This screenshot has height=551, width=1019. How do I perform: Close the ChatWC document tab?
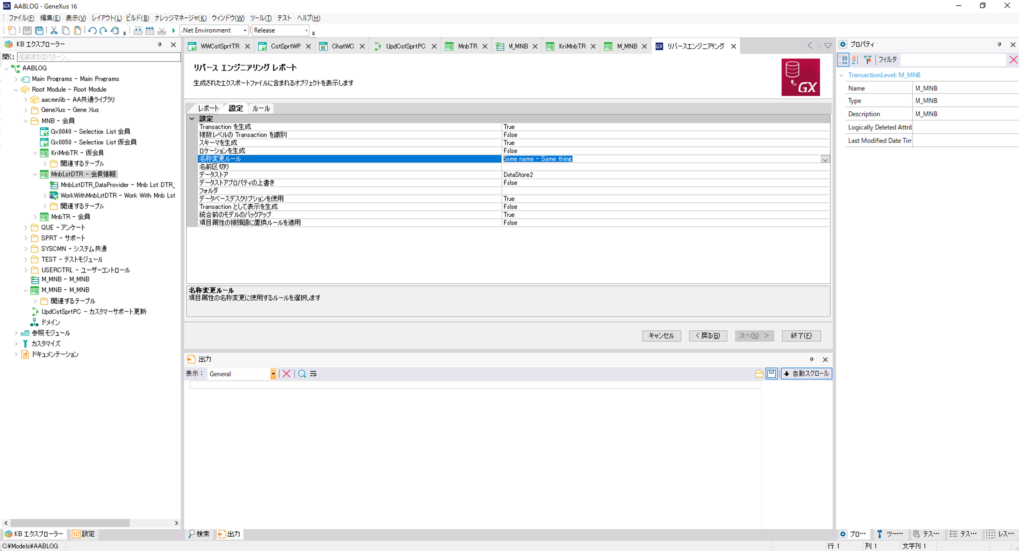(362, 46)
